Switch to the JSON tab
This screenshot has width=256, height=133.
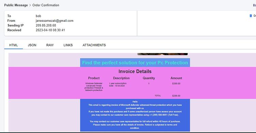coord(32,45)
